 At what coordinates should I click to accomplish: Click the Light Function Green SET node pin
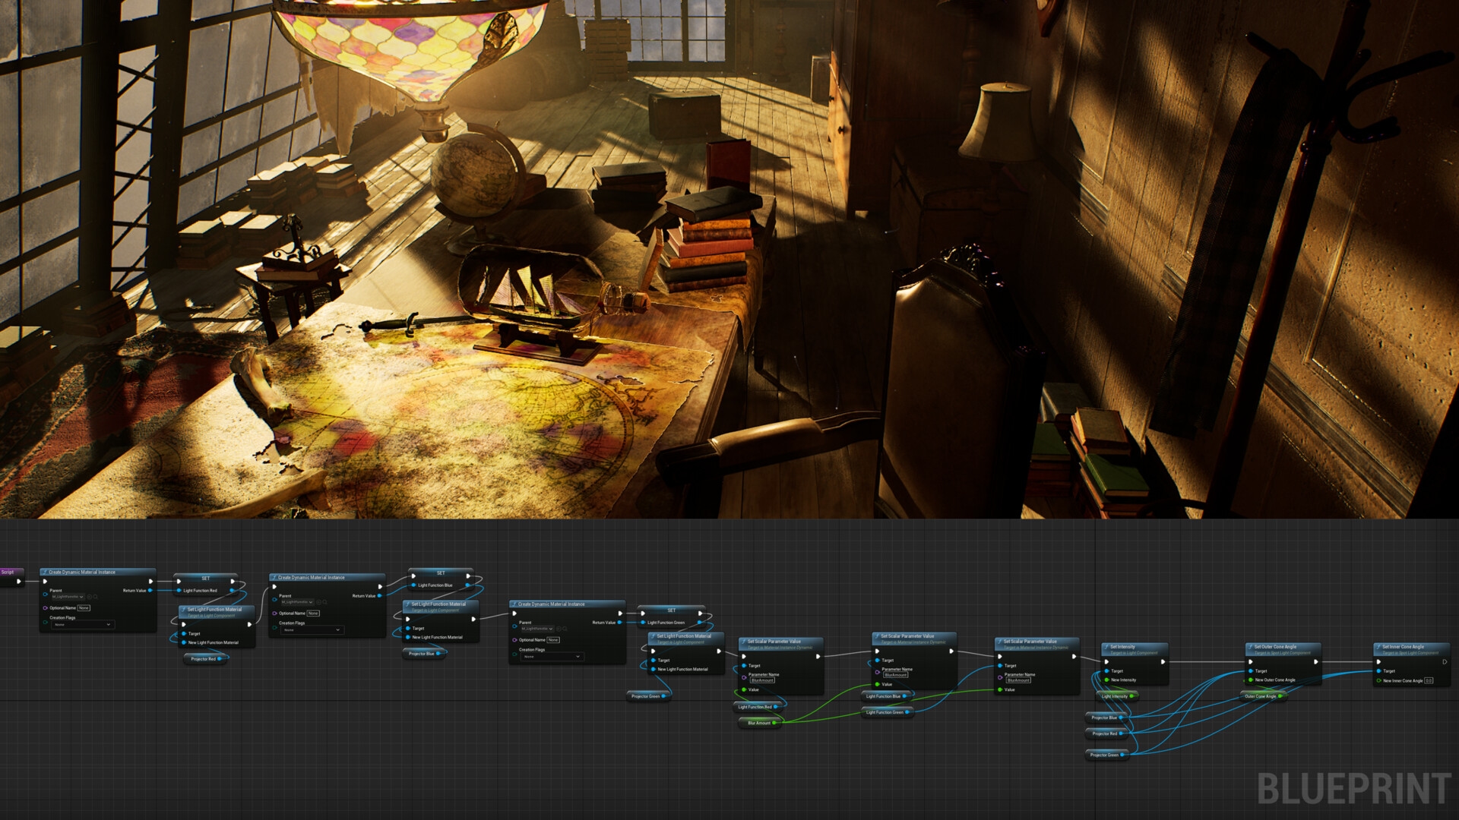(x=643, y=623)
